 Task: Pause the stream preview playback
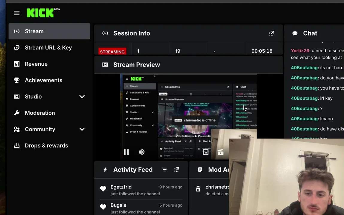tap(126, 152)
